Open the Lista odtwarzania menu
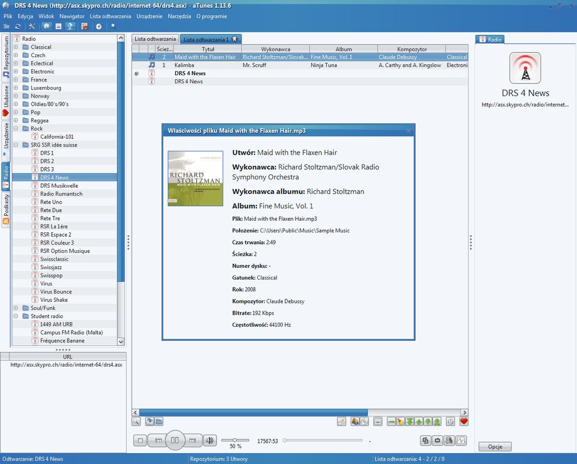577x464 pixels. (x=110, y=16)
